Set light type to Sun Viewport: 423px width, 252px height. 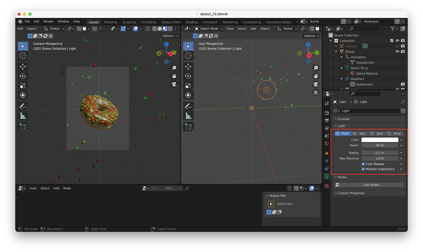tap(360, 133)
